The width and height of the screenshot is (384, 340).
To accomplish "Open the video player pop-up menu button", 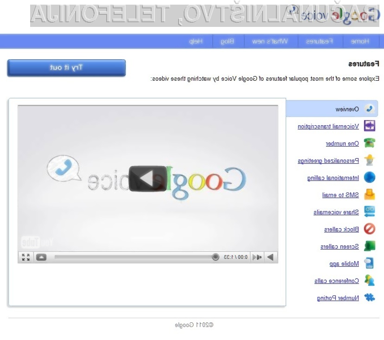I will [41, 257].
